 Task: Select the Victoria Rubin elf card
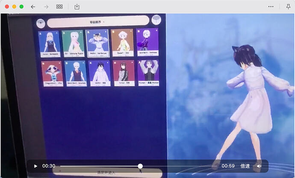[73, 43]
